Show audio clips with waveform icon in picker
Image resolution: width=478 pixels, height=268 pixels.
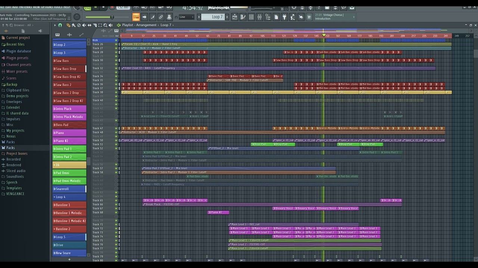coord(69,35)
